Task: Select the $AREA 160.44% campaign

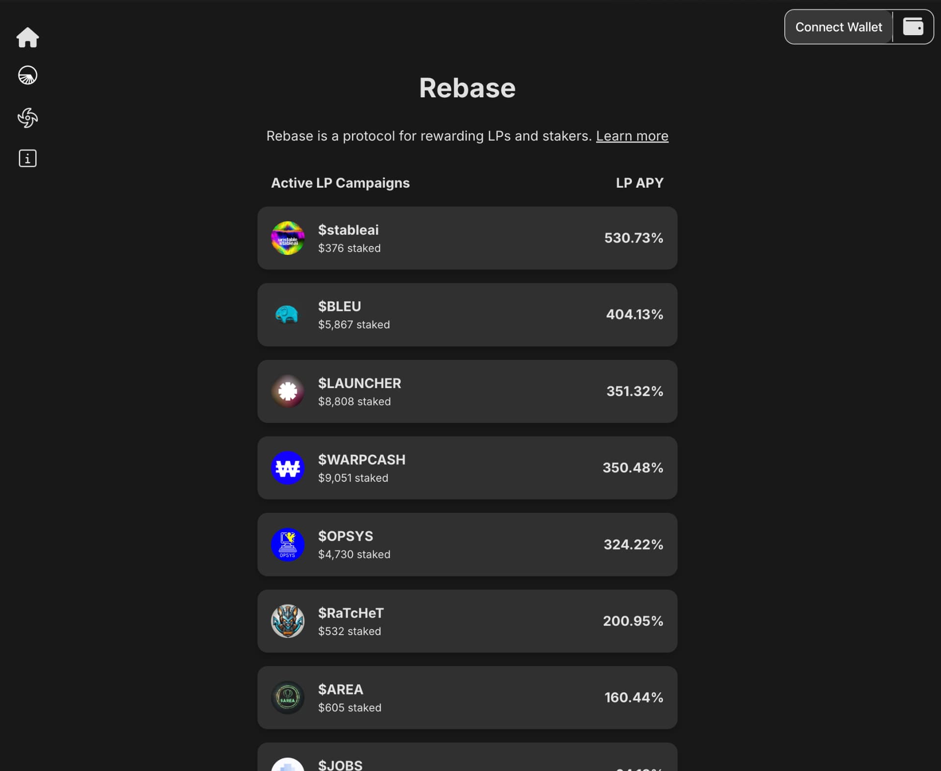Action: [x=467, y=697]
